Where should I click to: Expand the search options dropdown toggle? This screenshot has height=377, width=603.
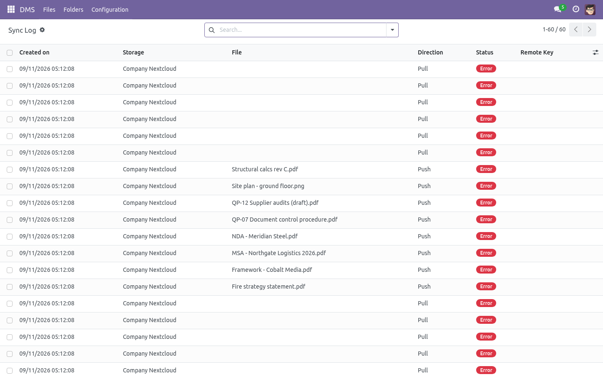click(x=392, y=30)
